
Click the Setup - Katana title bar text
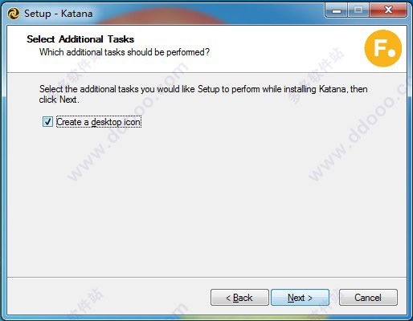point(59,14)
